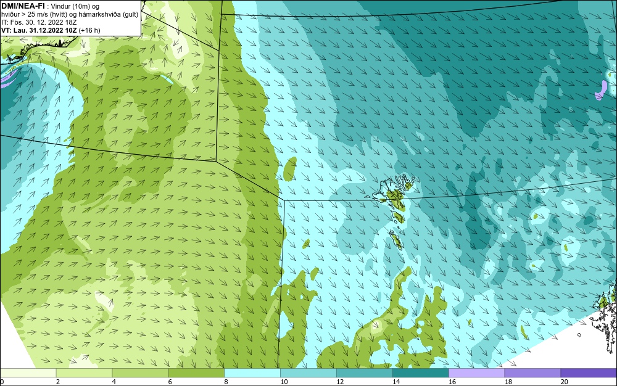Pick the 12–14 m/s teal legend swatch
Viewport: 617px width, 386px height.
tap(365, 372)
